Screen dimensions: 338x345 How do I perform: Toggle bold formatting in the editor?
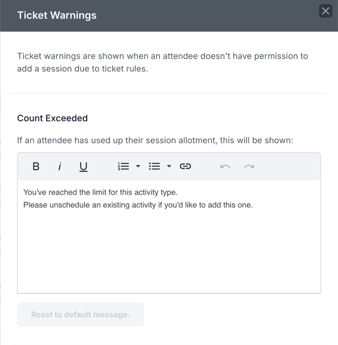click(36, 166)
